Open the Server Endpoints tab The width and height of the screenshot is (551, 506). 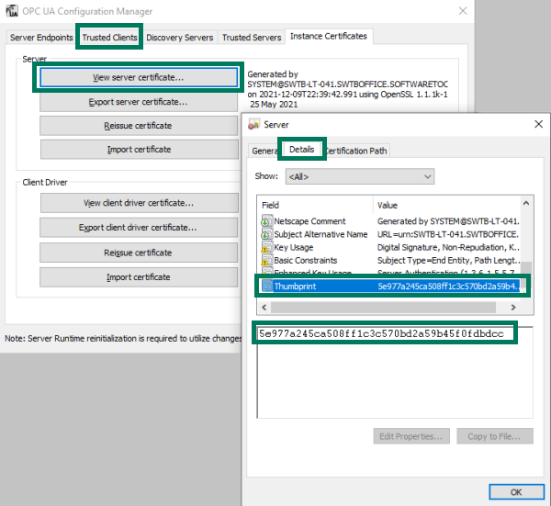coord(41,38)
